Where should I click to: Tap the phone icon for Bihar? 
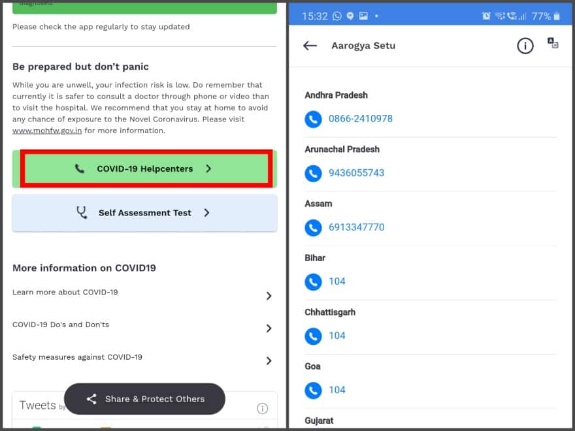click(x=313, y=282)
